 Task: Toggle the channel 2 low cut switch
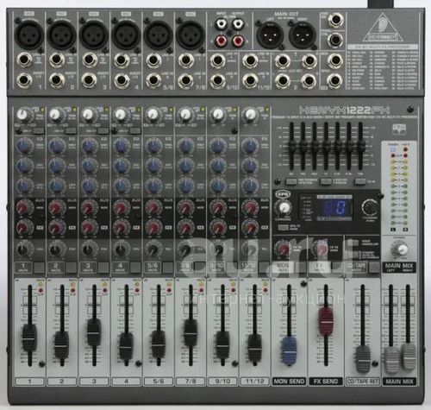[71, 131]
